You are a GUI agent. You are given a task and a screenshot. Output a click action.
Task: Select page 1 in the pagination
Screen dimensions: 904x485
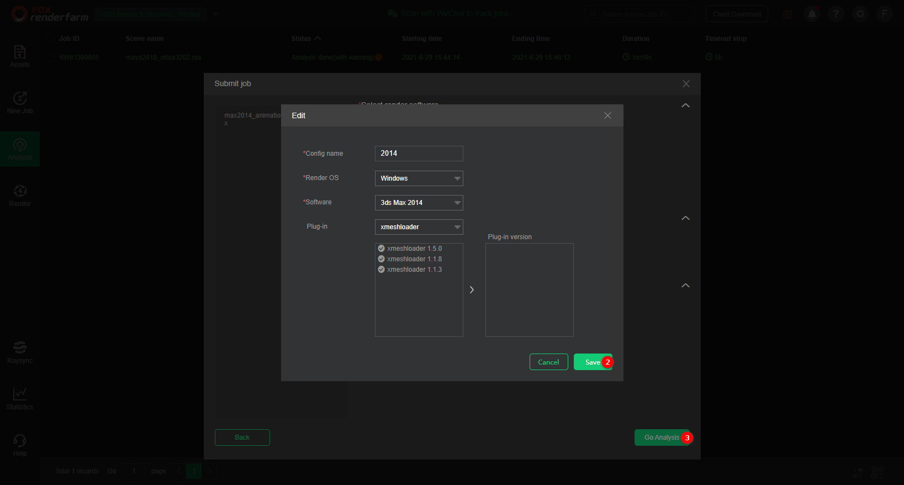194,471
